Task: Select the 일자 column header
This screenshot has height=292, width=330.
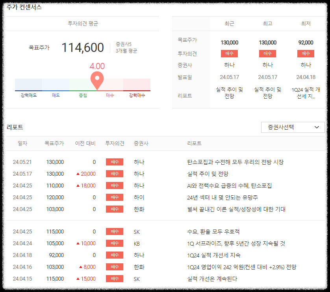Action: pos(22,143)
